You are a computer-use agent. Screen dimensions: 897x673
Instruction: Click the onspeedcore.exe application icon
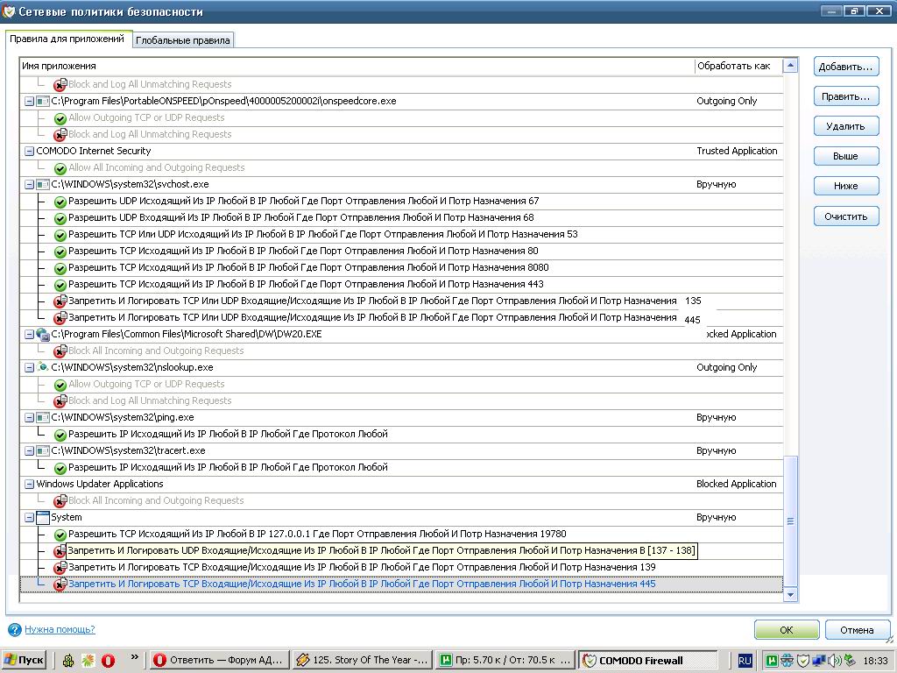pyautogui.click(x=43, y=102)
